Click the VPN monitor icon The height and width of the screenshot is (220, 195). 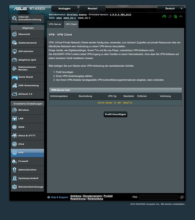[x=14, y=153]
